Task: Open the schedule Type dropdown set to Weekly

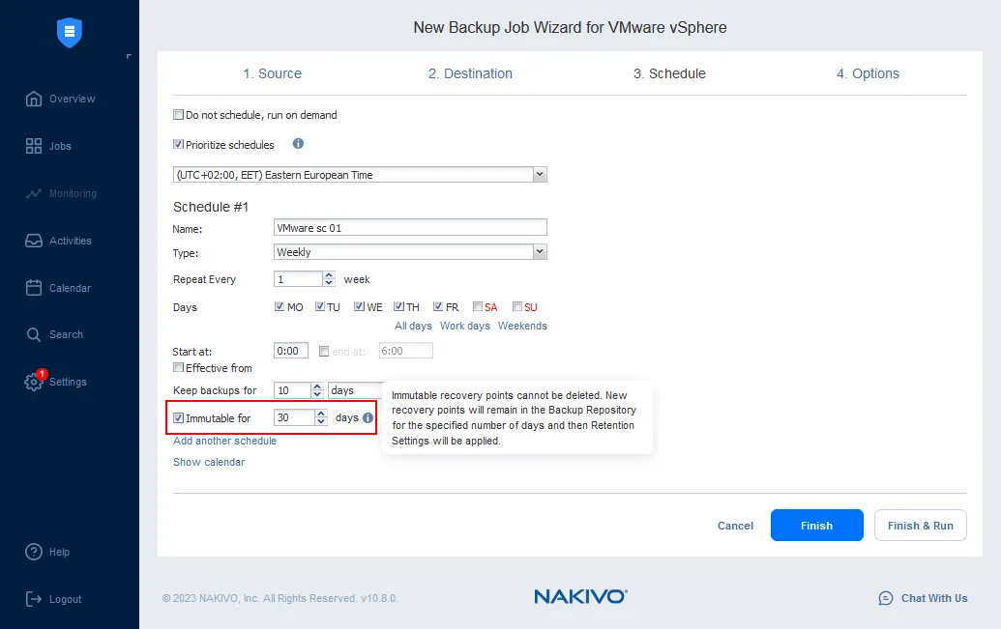Action: tap(540, 252)
